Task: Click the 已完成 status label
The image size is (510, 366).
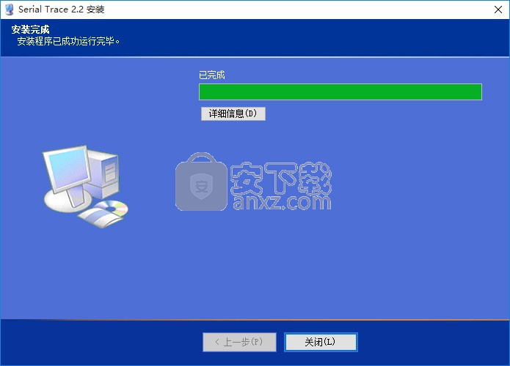Action: (x=212, y=75)
